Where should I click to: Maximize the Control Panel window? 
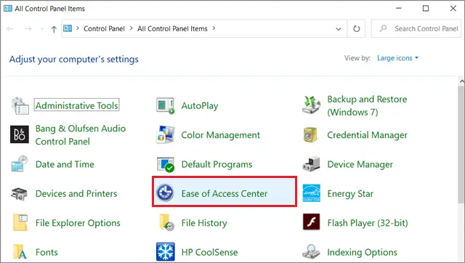pyautogui.click(x=426, y=8)
